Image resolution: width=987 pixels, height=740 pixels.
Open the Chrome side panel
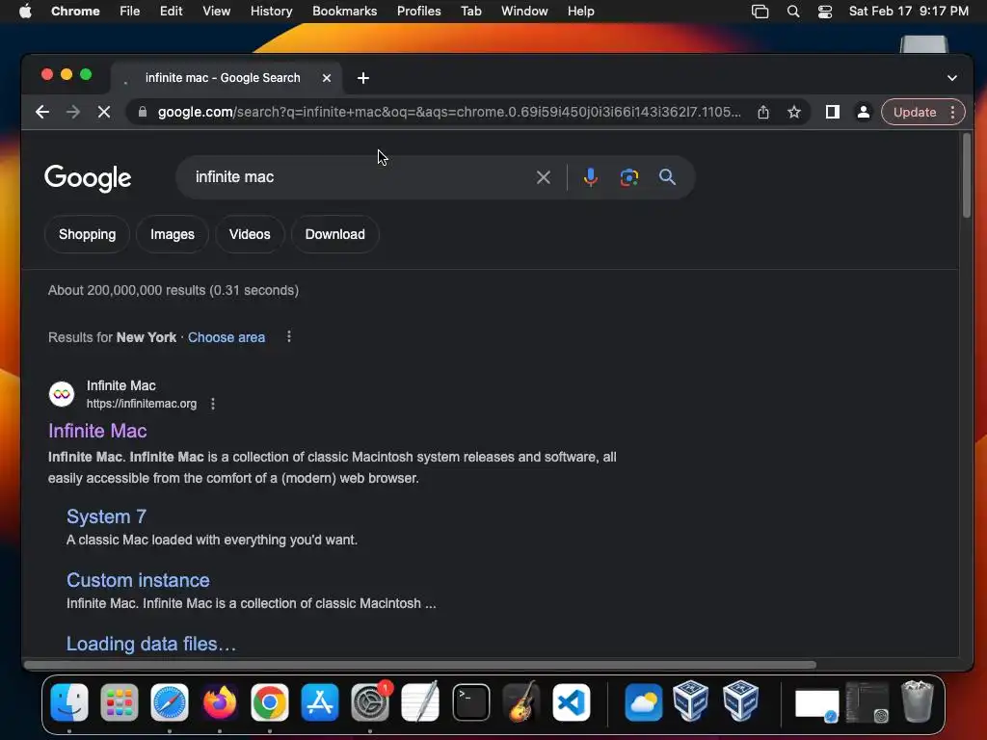tap(832, 112)
